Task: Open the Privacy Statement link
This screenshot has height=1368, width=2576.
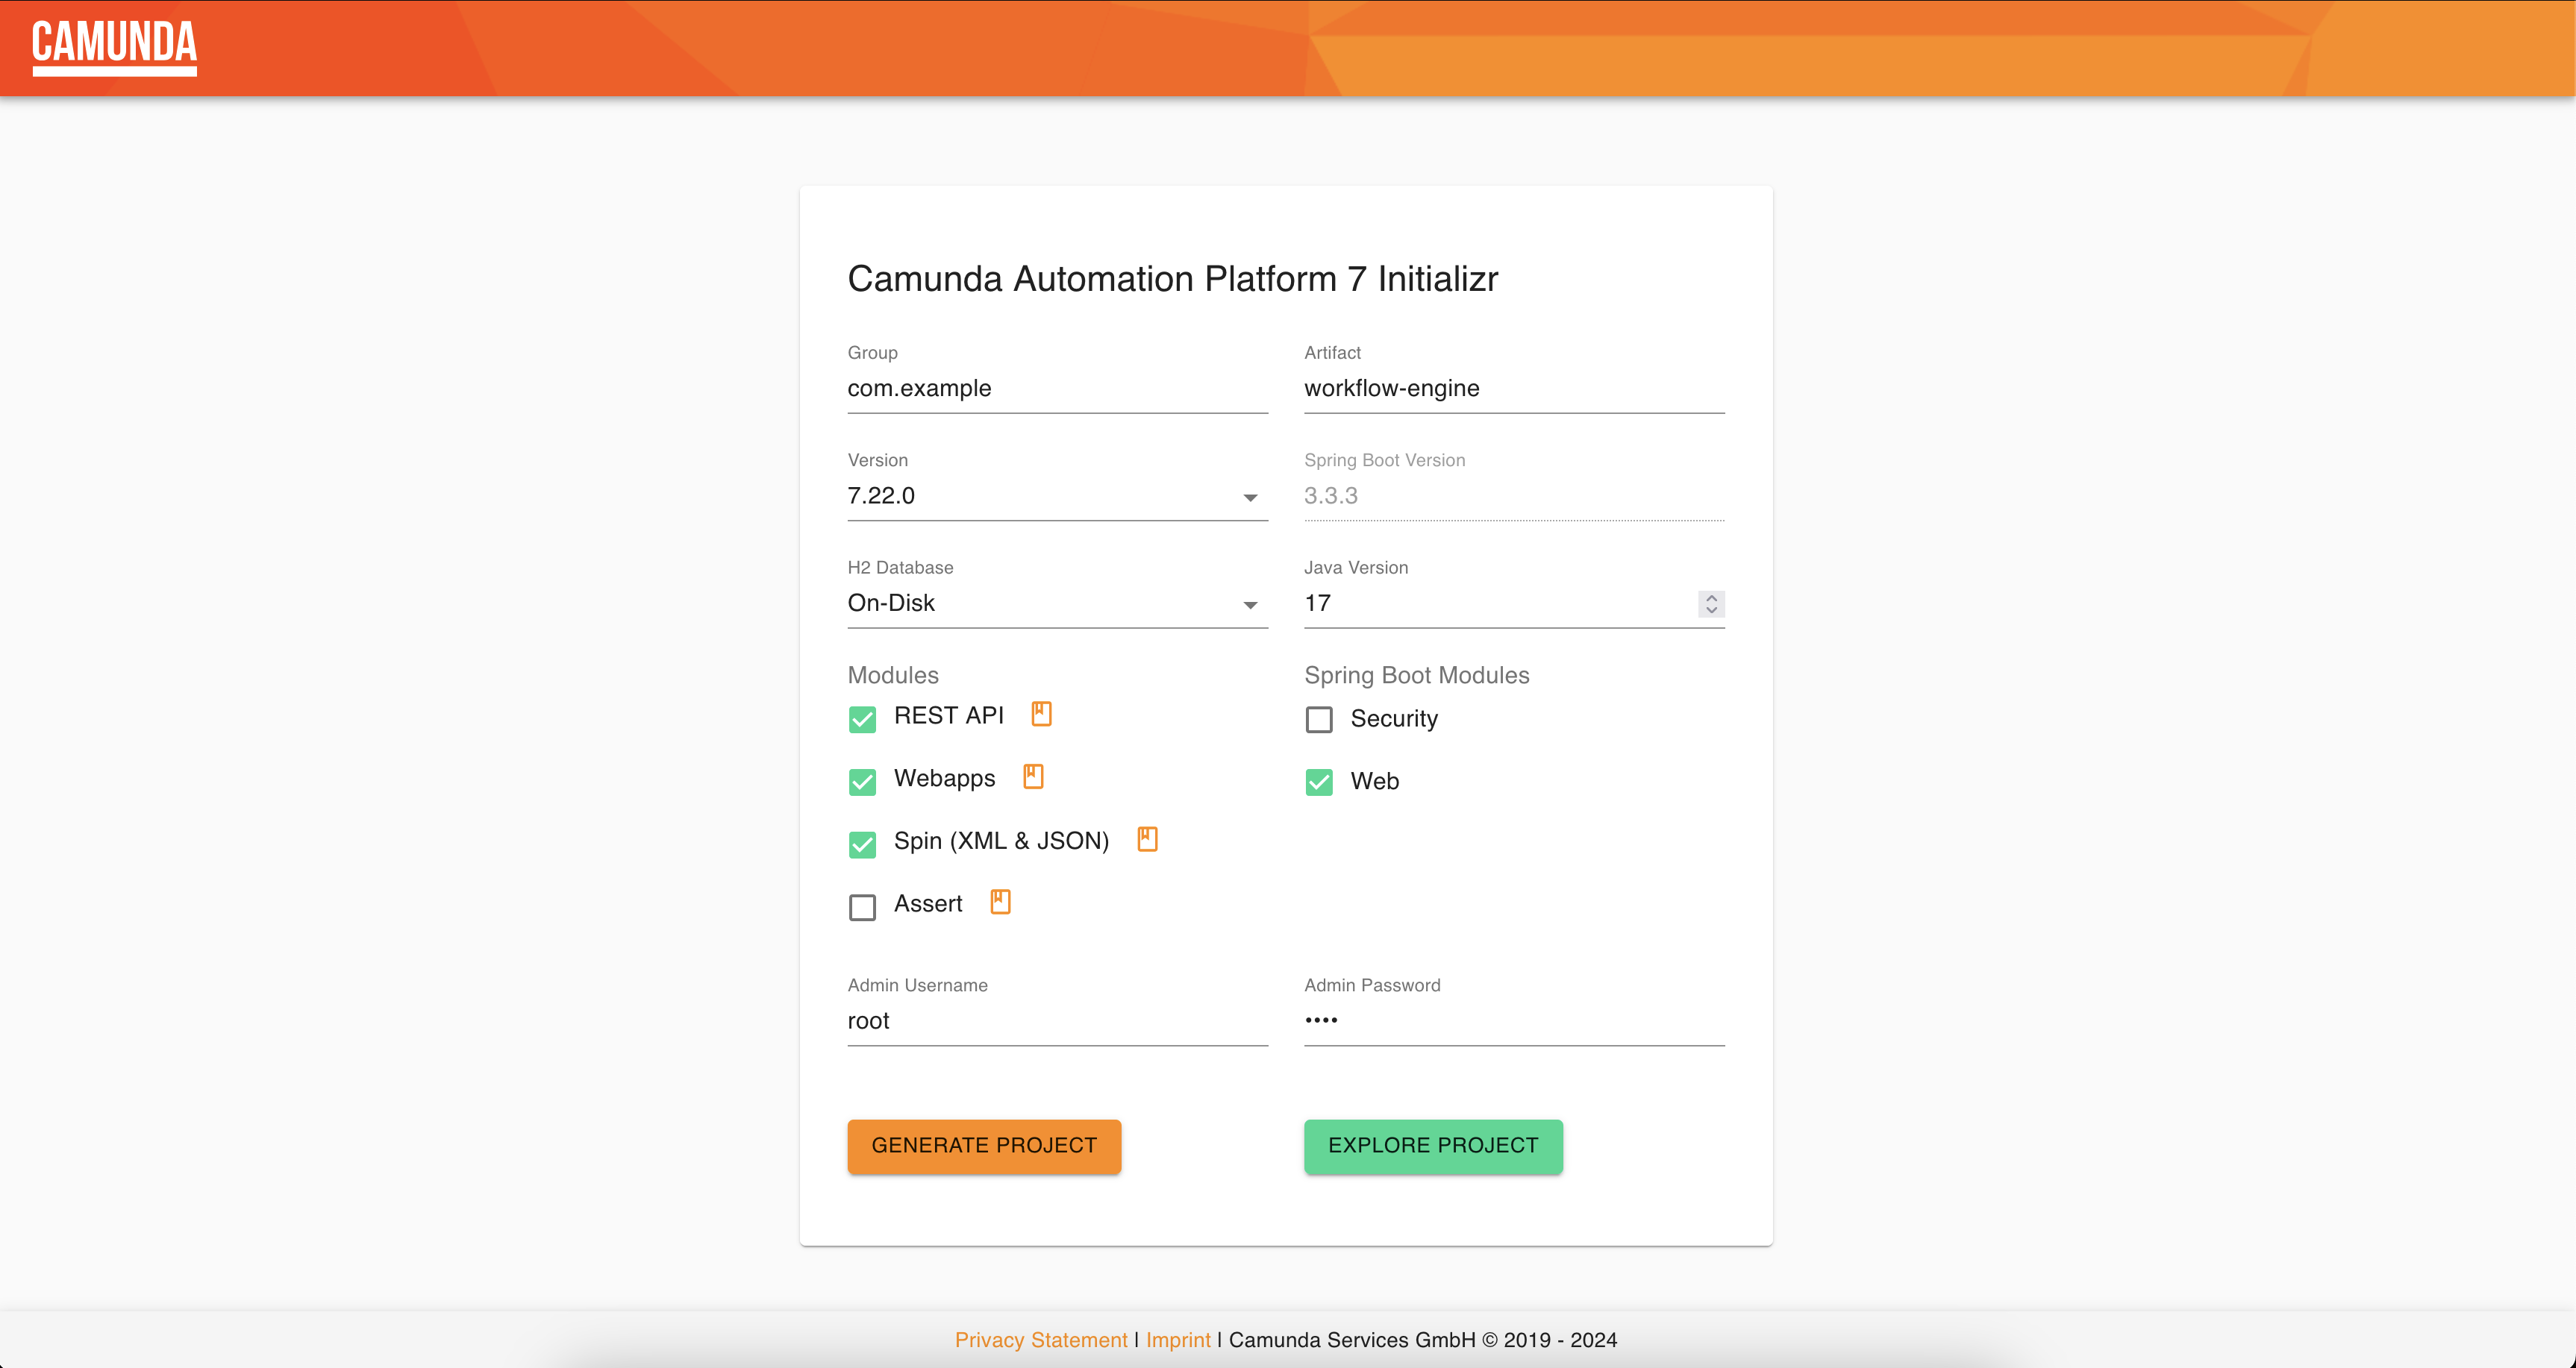Action: tap(1041, 1340)
